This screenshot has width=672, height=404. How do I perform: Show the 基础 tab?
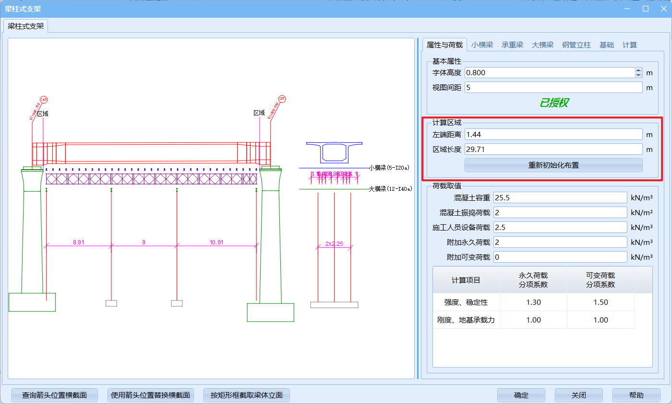click(607, 45)
